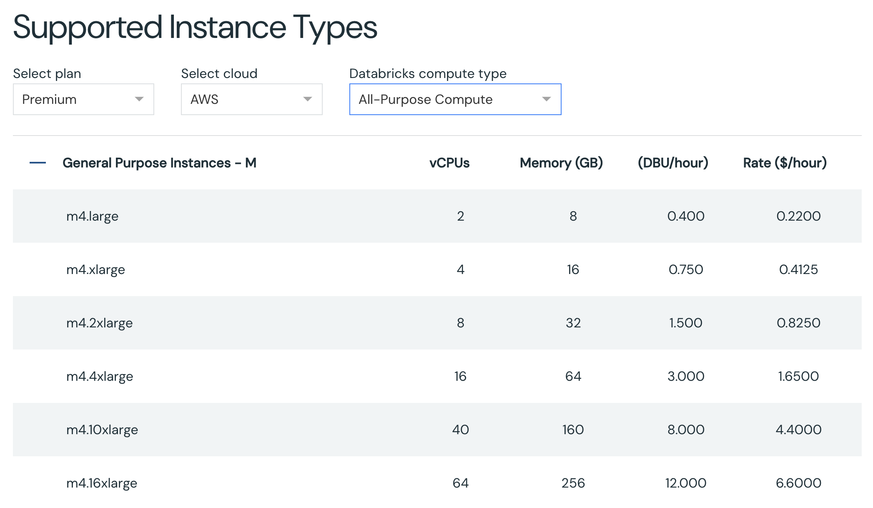Open the Select plan dropdown arrow

[x=139, y=99]
